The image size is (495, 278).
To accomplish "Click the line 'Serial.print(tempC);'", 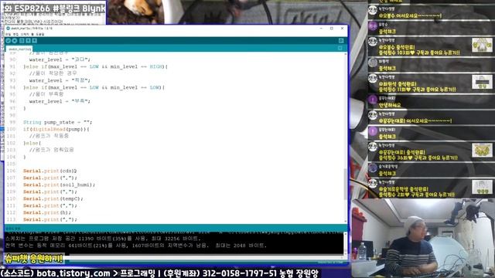I will [53, 198].
